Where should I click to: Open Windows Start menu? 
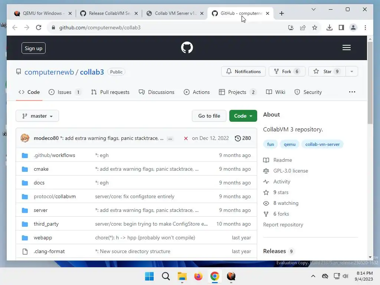coord(149,276)
